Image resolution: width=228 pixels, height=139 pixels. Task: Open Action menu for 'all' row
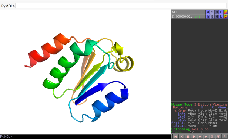pyautogui.click(x=208, y=12)
